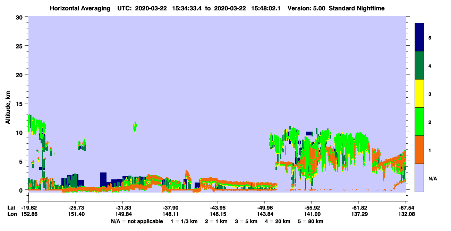Click the altitude tick label 25
The width and height of the screenshot is (451, 231).
tap(20, 46)
